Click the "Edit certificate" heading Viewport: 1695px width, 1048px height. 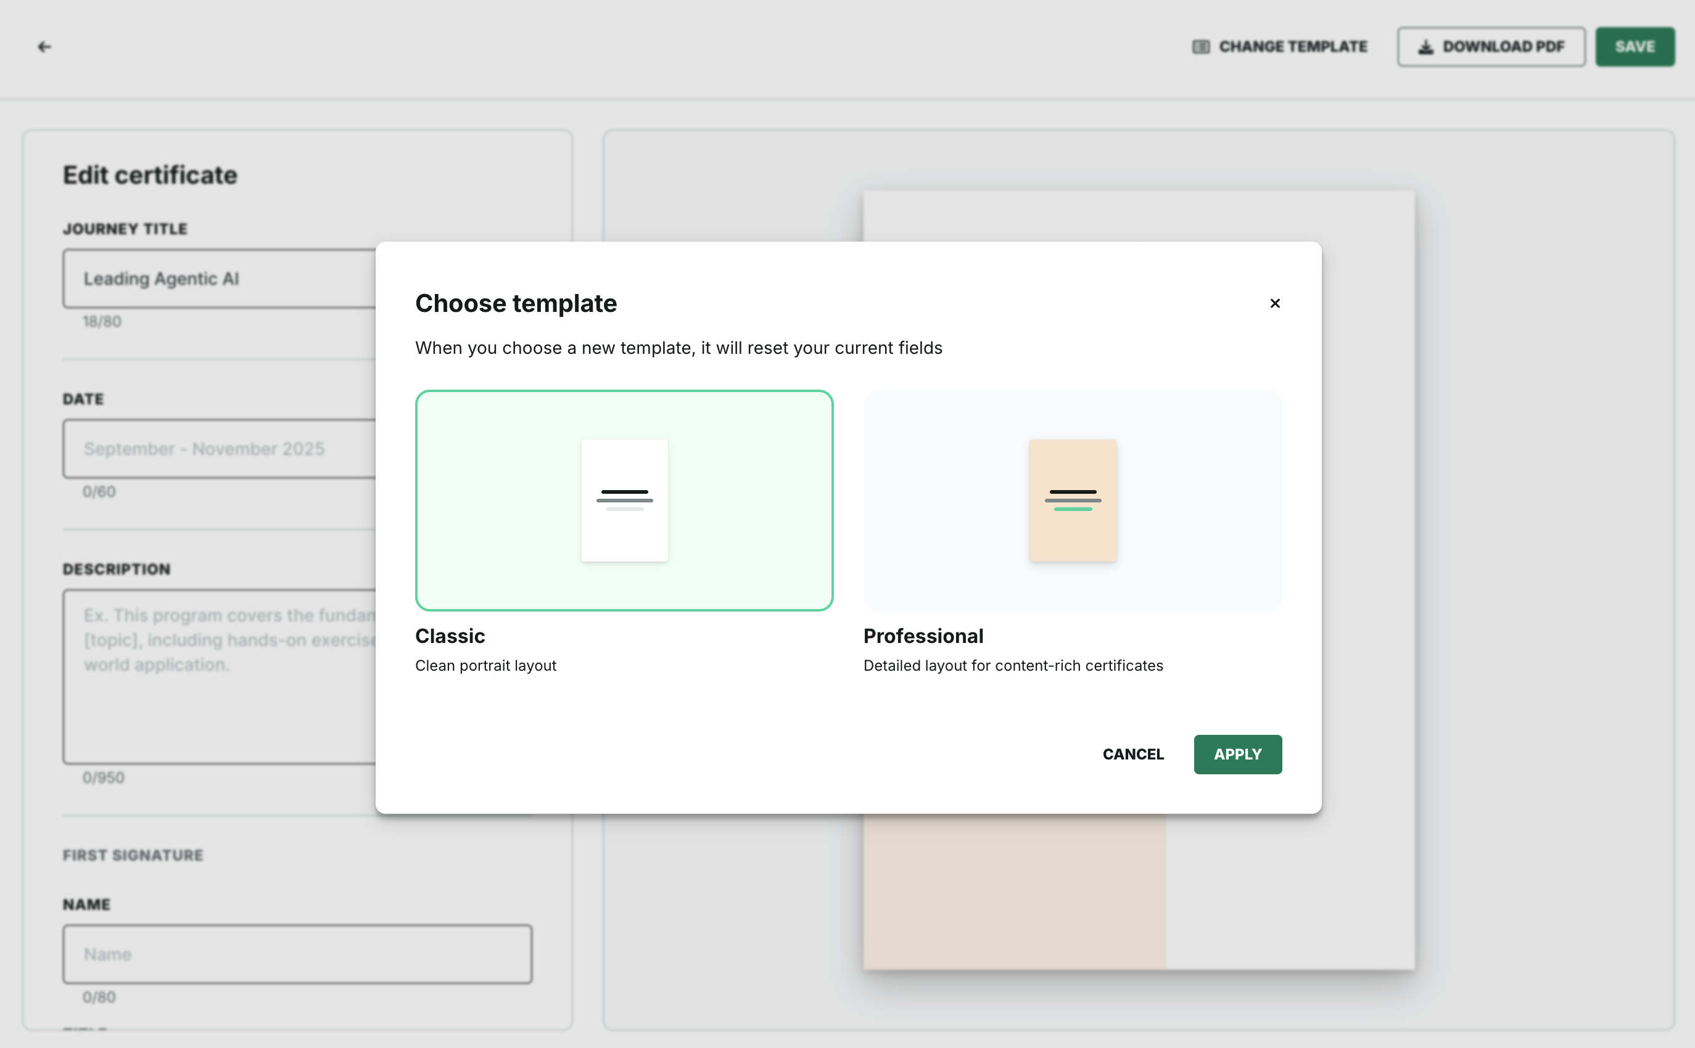(x=150, y=174)
